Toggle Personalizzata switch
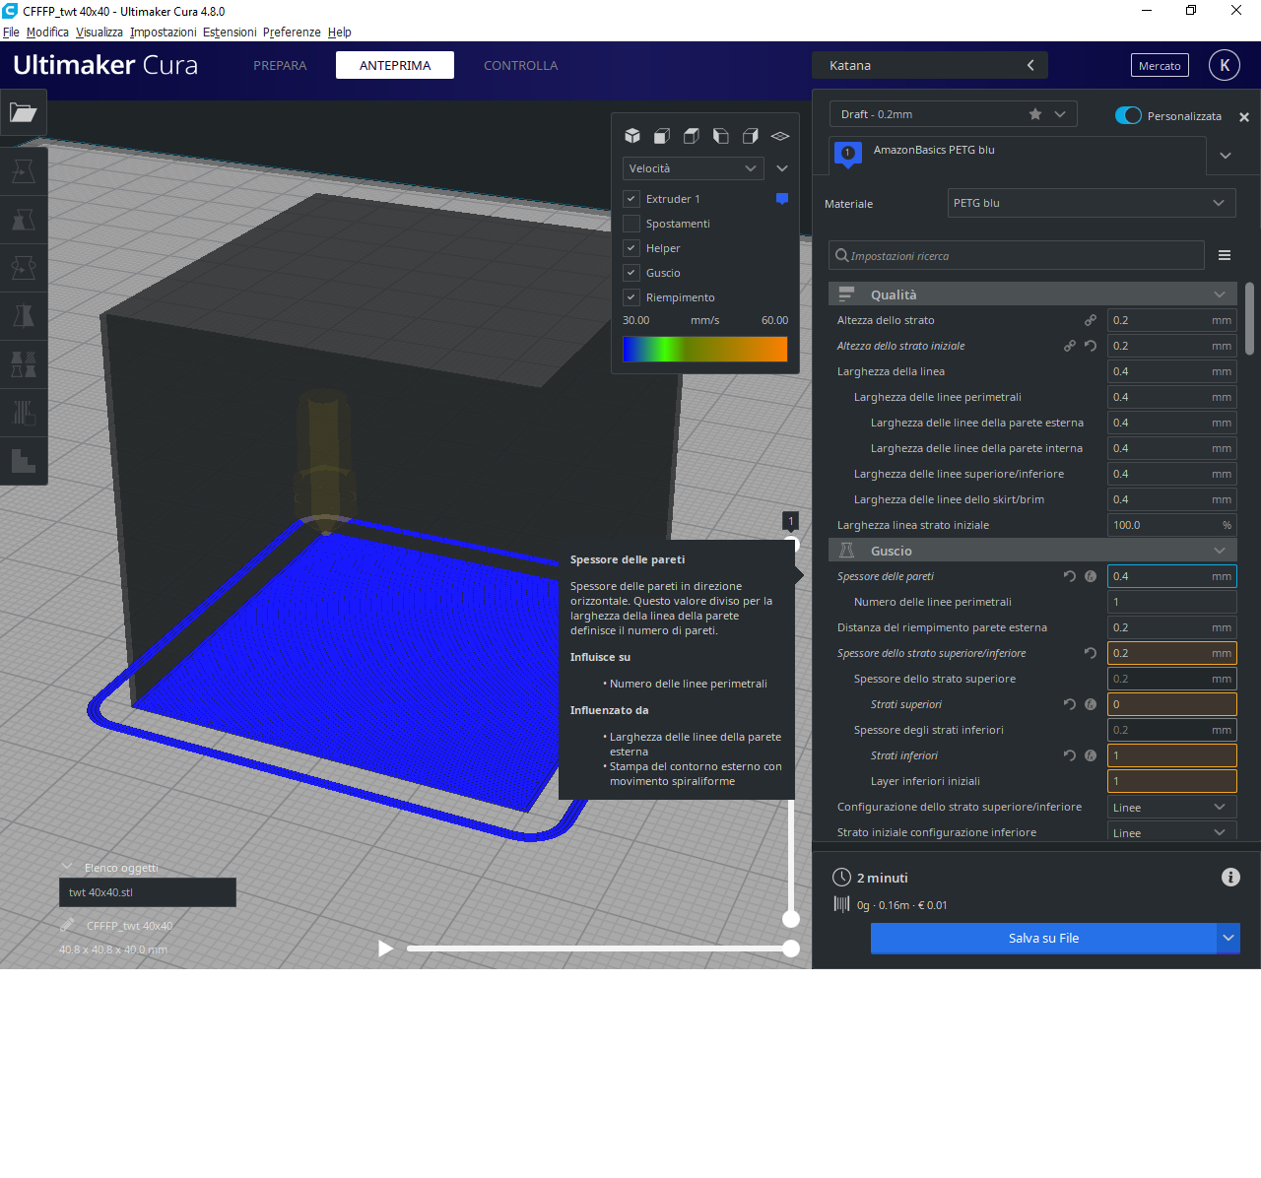The width and height of the screenshot is (1261, 1178). [x=1128, y=115]
